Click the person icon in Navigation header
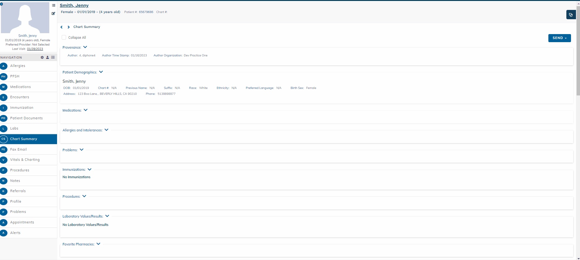 point(47,57)
